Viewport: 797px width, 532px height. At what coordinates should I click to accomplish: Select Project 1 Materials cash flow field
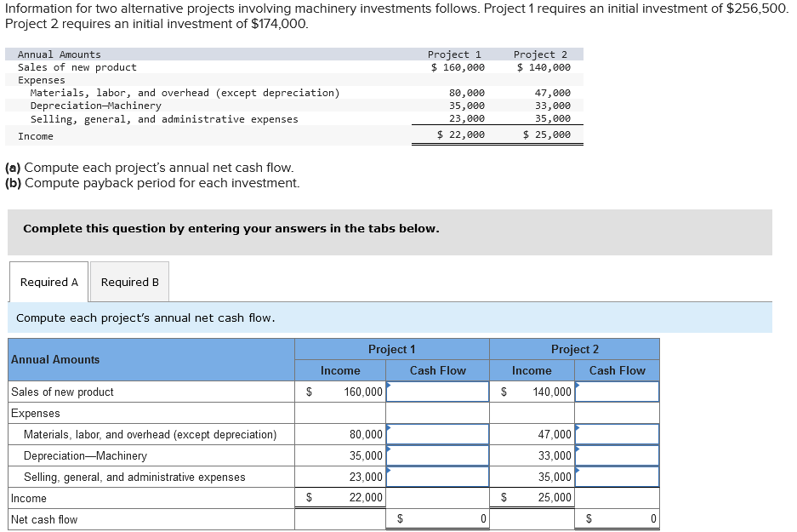[x=438, y=434]
